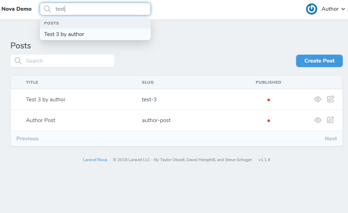Open the Laravel Nova footer link
The height and width of the screenshot is (213, 348).
[x=95, y=159]
